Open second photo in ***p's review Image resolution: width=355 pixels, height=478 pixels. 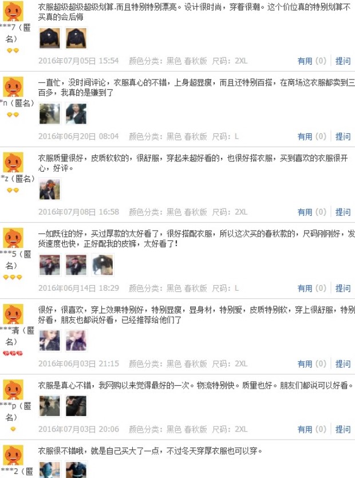pos(76,406)
